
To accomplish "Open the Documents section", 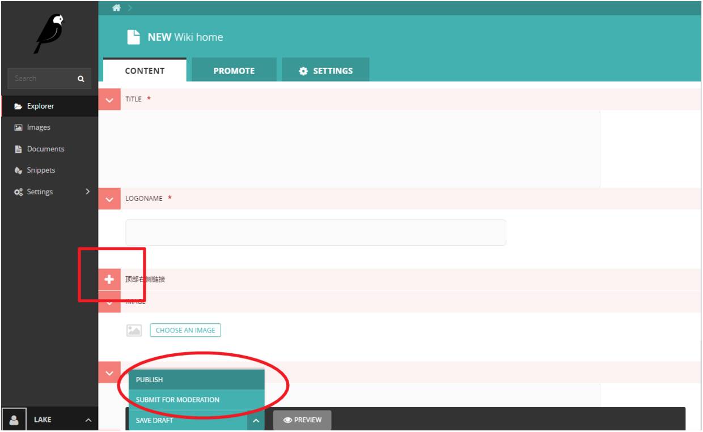I will tap(50, 149).
